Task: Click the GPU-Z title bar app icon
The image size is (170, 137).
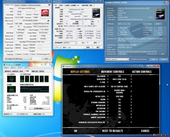Action: coord(5,2)
